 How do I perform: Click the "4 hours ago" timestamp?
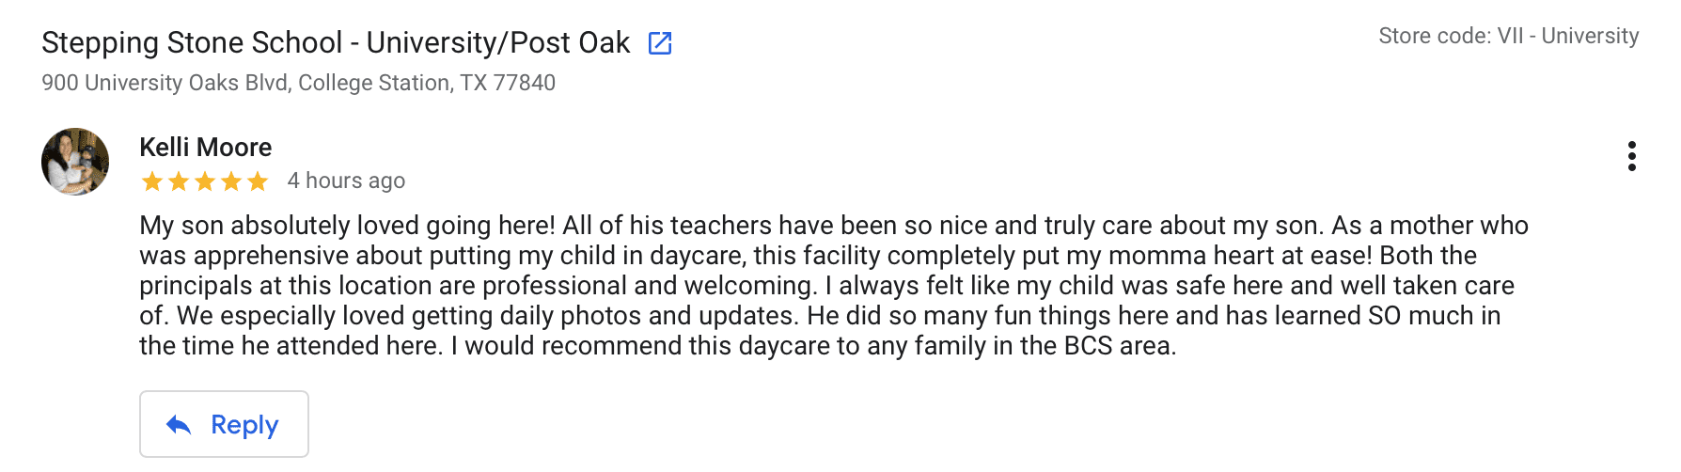pyautogui.click(x=346, y=181)
